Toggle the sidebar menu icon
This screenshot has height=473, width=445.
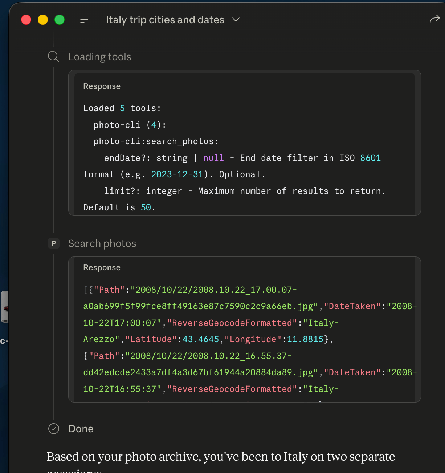(84, 20)
